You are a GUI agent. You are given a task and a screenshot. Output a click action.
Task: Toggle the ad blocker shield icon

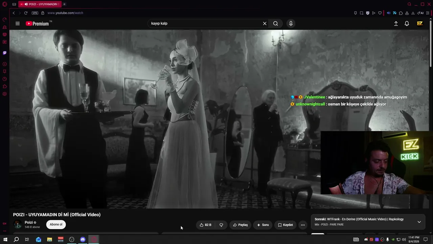pyautogui.click(x=368, y=13)
